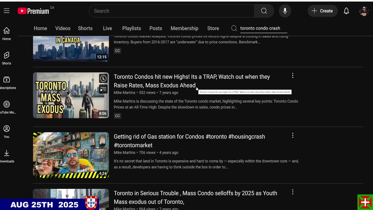Click channel search field 'toronto condo crash'
Screen dimensions: 373x210
tap(263, 28)
